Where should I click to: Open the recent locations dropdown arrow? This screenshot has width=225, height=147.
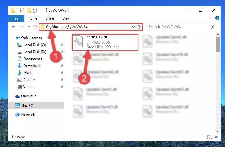[29, 27]
